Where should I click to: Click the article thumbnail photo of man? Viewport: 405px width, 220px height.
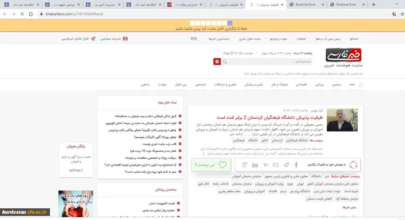pos(342,120)
